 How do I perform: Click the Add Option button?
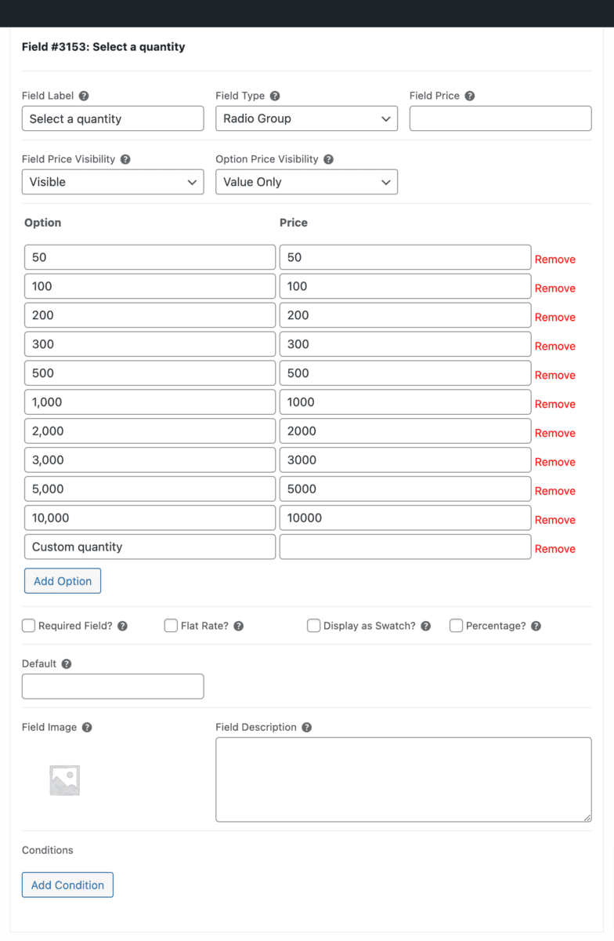(63, 581)
